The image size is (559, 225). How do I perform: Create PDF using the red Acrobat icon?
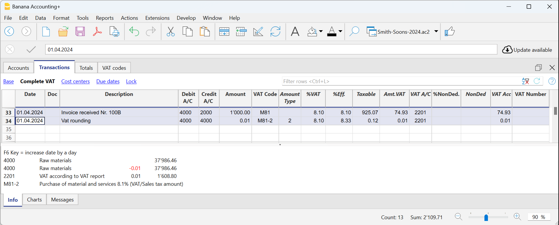97,31
